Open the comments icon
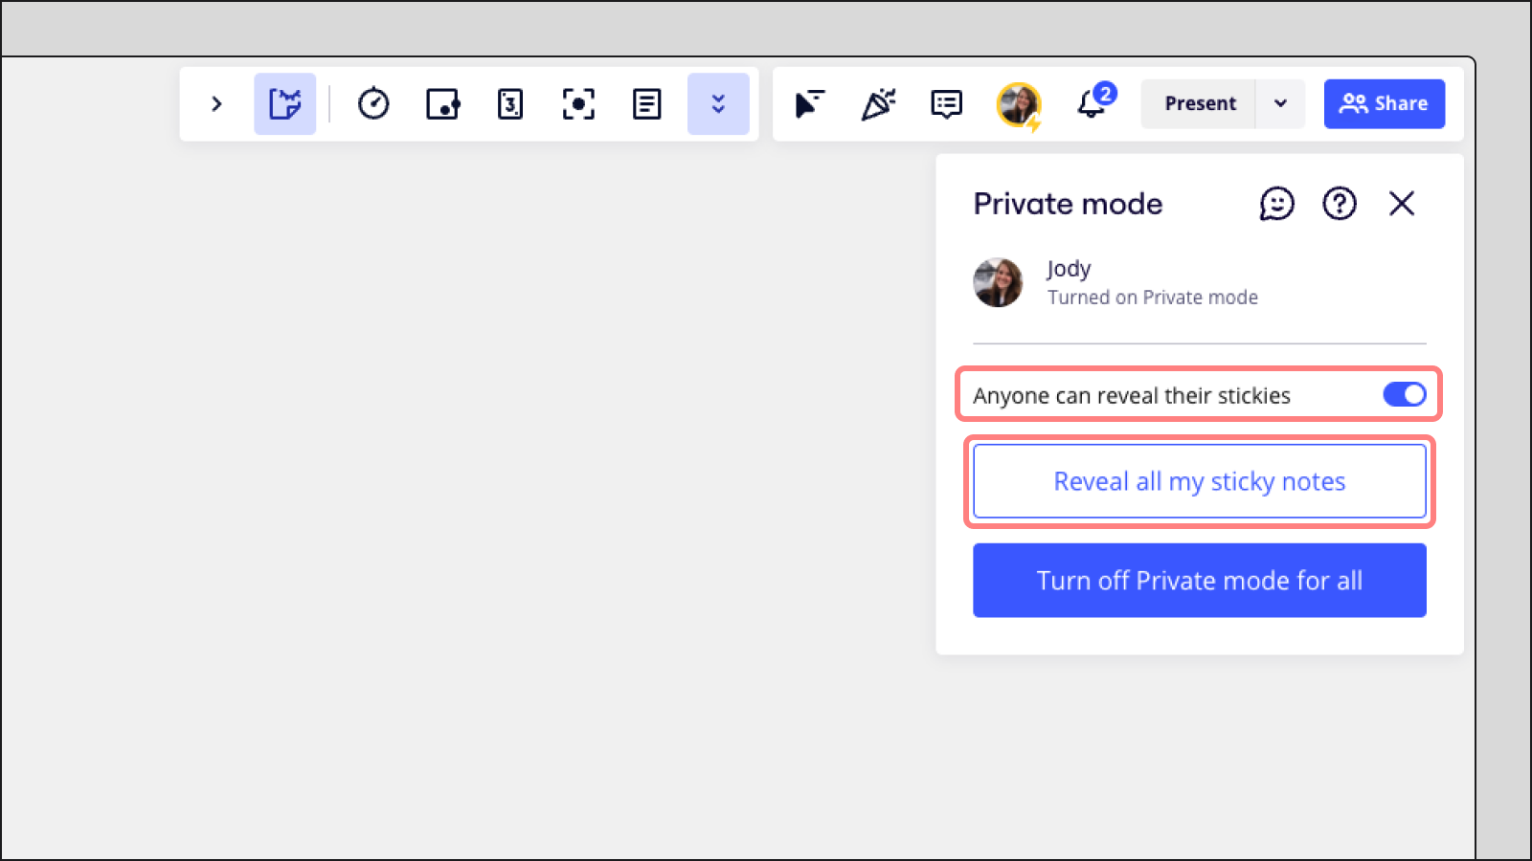The height and width of the screenshot is (861, 1532). tap(946, 103)
